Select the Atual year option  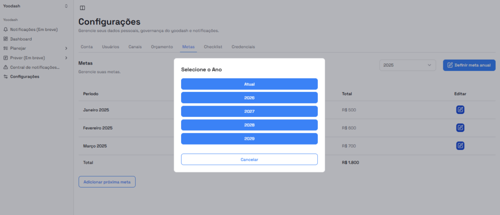tap(249, 84)
